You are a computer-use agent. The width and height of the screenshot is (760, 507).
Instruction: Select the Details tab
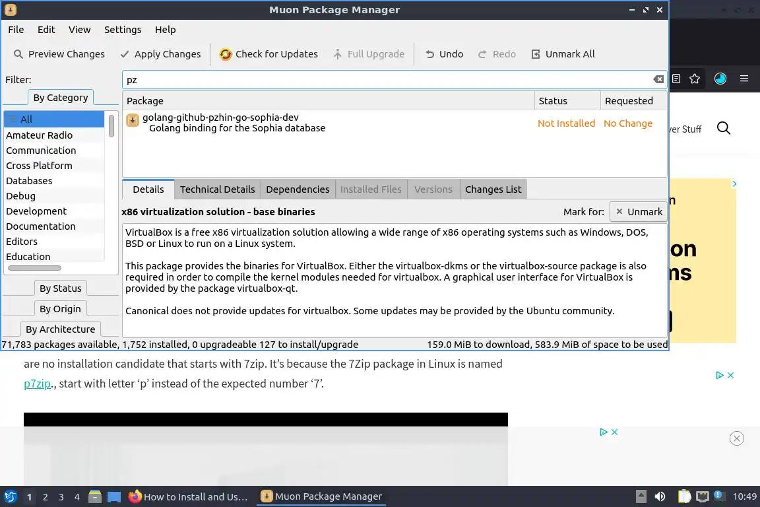click(148, 189)
